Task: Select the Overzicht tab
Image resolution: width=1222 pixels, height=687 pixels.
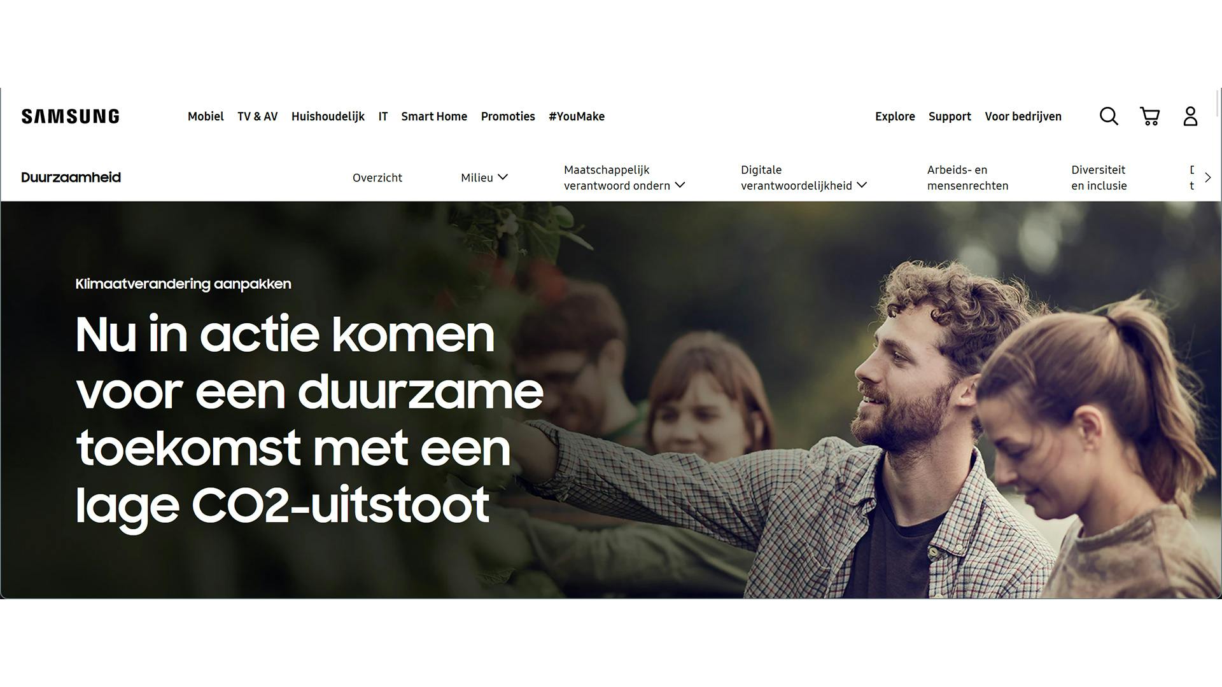Action: click(377, 177)
